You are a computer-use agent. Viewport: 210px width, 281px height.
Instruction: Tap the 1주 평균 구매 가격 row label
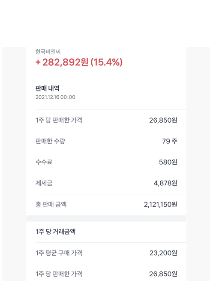tap(59, 253)
